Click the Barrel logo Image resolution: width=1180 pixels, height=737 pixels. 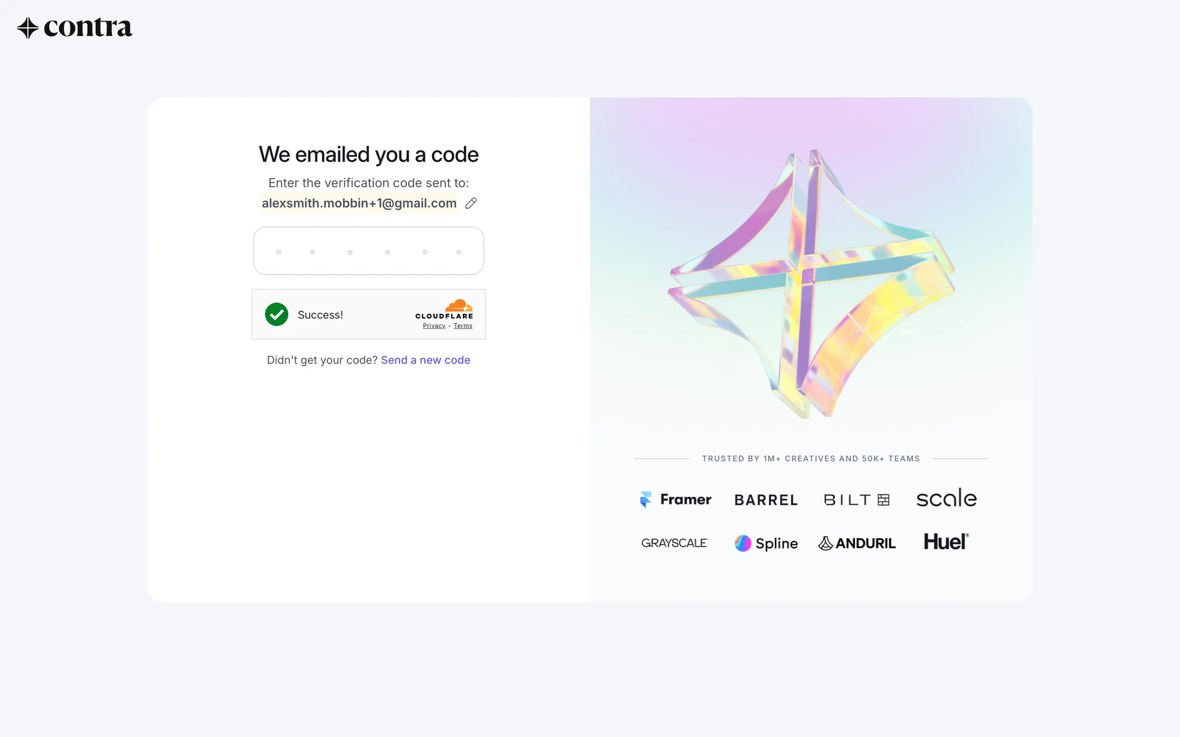(x=766, y=500)
